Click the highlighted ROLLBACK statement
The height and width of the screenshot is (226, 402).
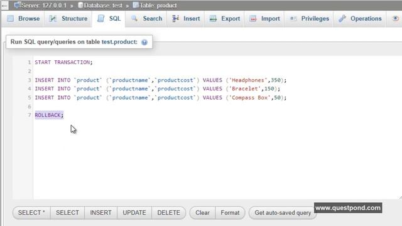coord(49,115)
